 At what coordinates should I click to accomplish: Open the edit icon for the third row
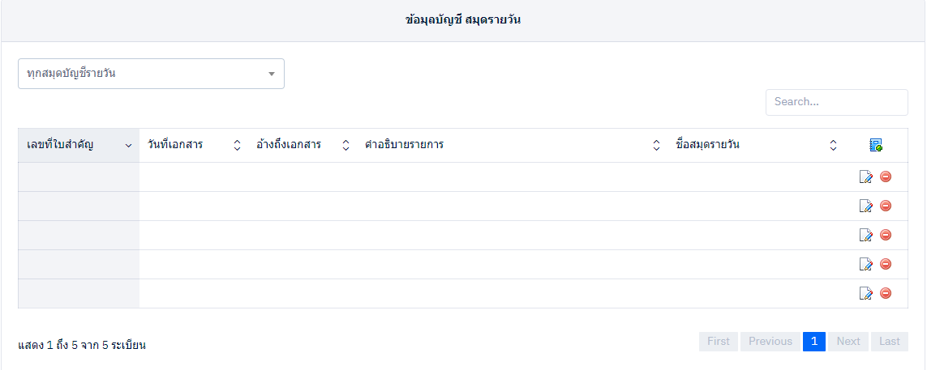(865, 236)
